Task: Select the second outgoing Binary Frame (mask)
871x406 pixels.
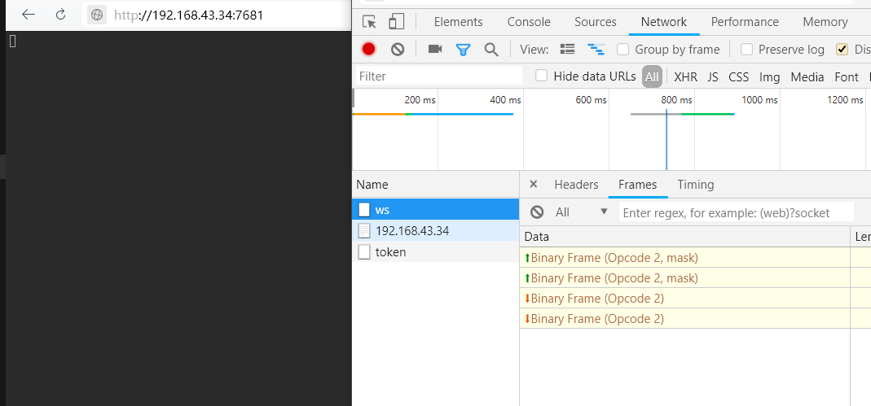Action: pyautogui.click(x=685, y=278)
